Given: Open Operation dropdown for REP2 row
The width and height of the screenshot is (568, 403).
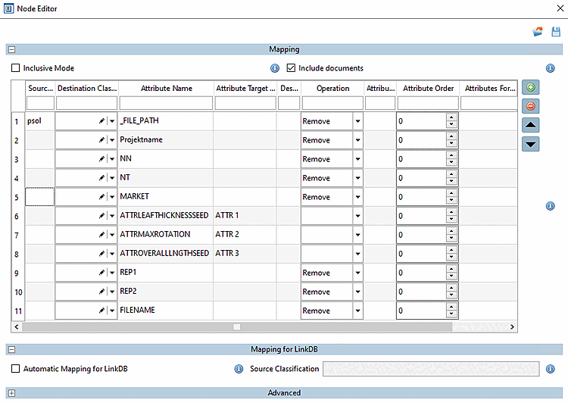Looking at the screenshot, I should (x=358, y=292).
